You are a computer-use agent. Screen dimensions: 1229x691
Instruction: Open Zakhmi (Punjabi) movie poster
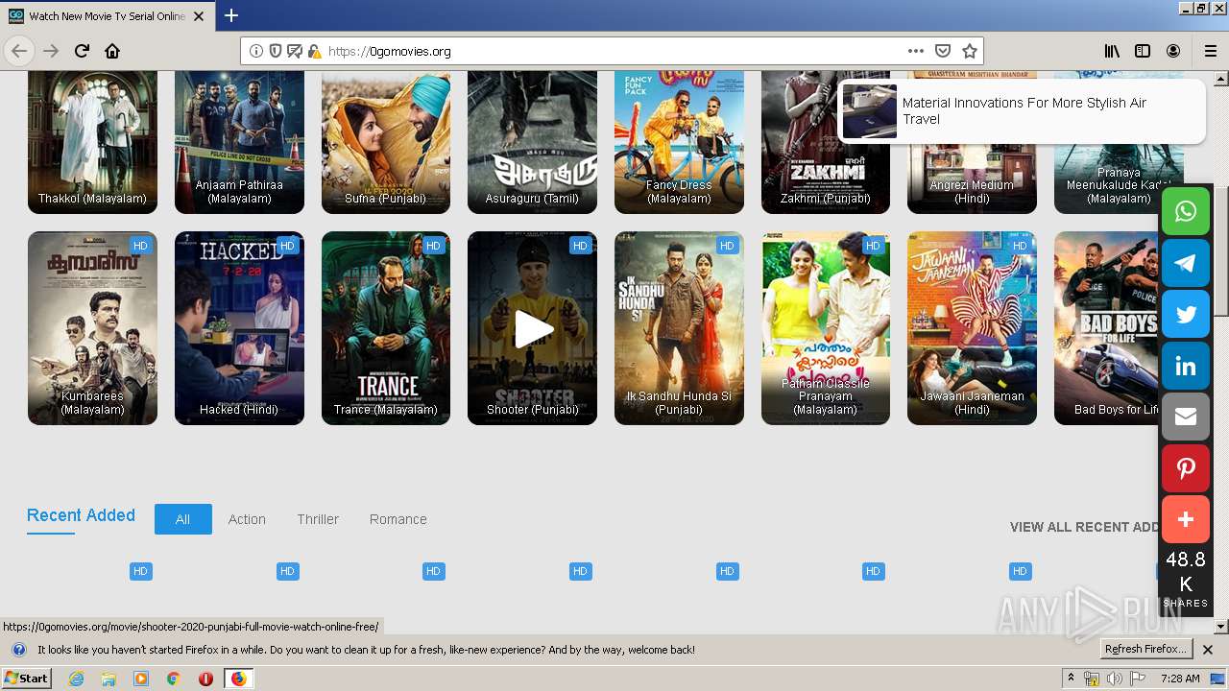826,142
